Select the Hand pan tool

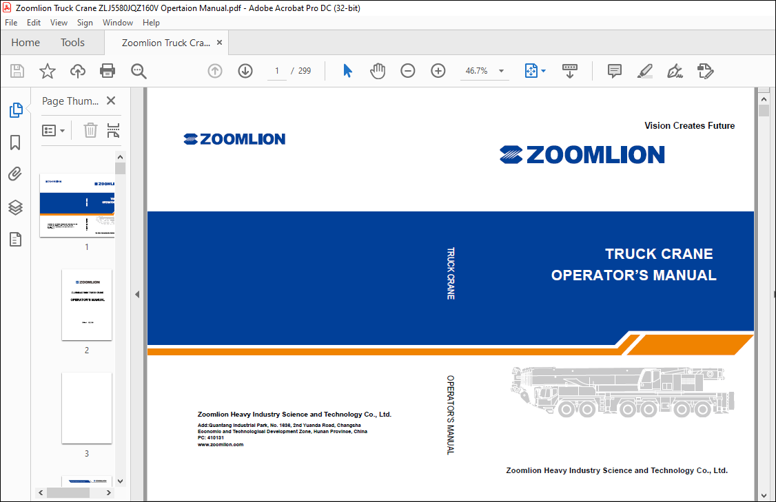click(378, 71)
